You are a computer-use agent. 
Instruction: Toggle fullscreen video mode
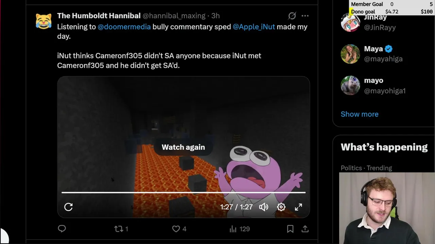tap(298, 207)
